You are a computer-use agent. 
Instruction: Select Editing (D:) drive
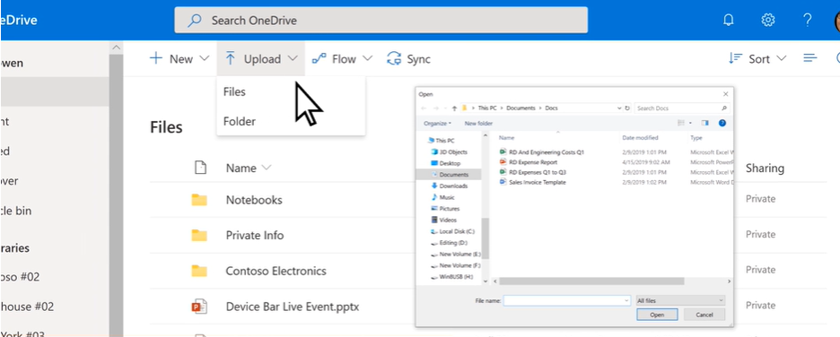450,242
